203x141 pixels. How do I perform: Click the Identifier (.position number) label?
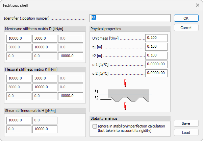[27, 18]
